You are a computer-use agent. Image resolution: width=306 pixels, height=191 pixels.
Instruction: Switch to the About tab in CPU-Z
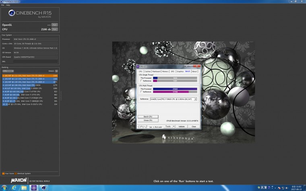(194, 72)
